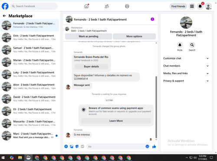Open the Facebook home logo
Screen dimensions: 217x161
5,6
